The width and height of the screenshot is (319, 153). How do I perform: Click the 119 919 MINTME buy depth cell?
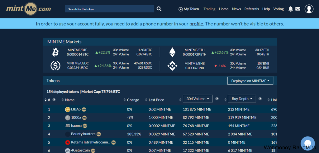pos(242,118)
